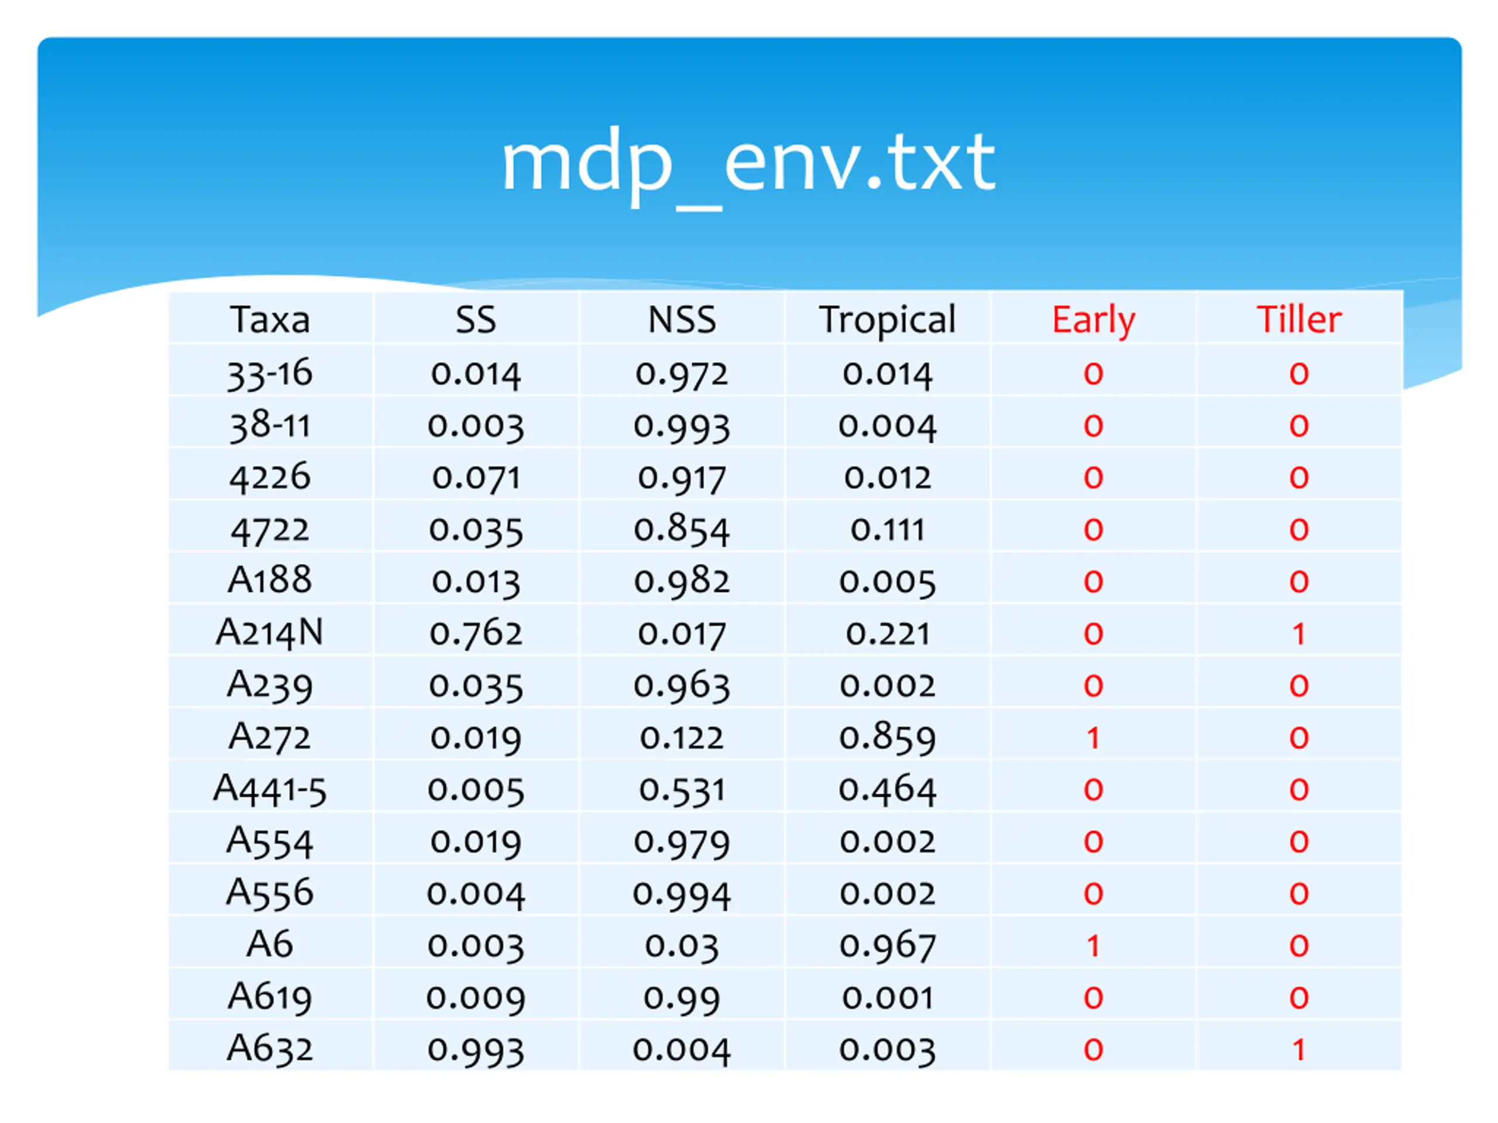Viewport: 1498px width, 1123px height.
Task: Select NSS value 0.972 for 33-16
Action: coord(682,375)
